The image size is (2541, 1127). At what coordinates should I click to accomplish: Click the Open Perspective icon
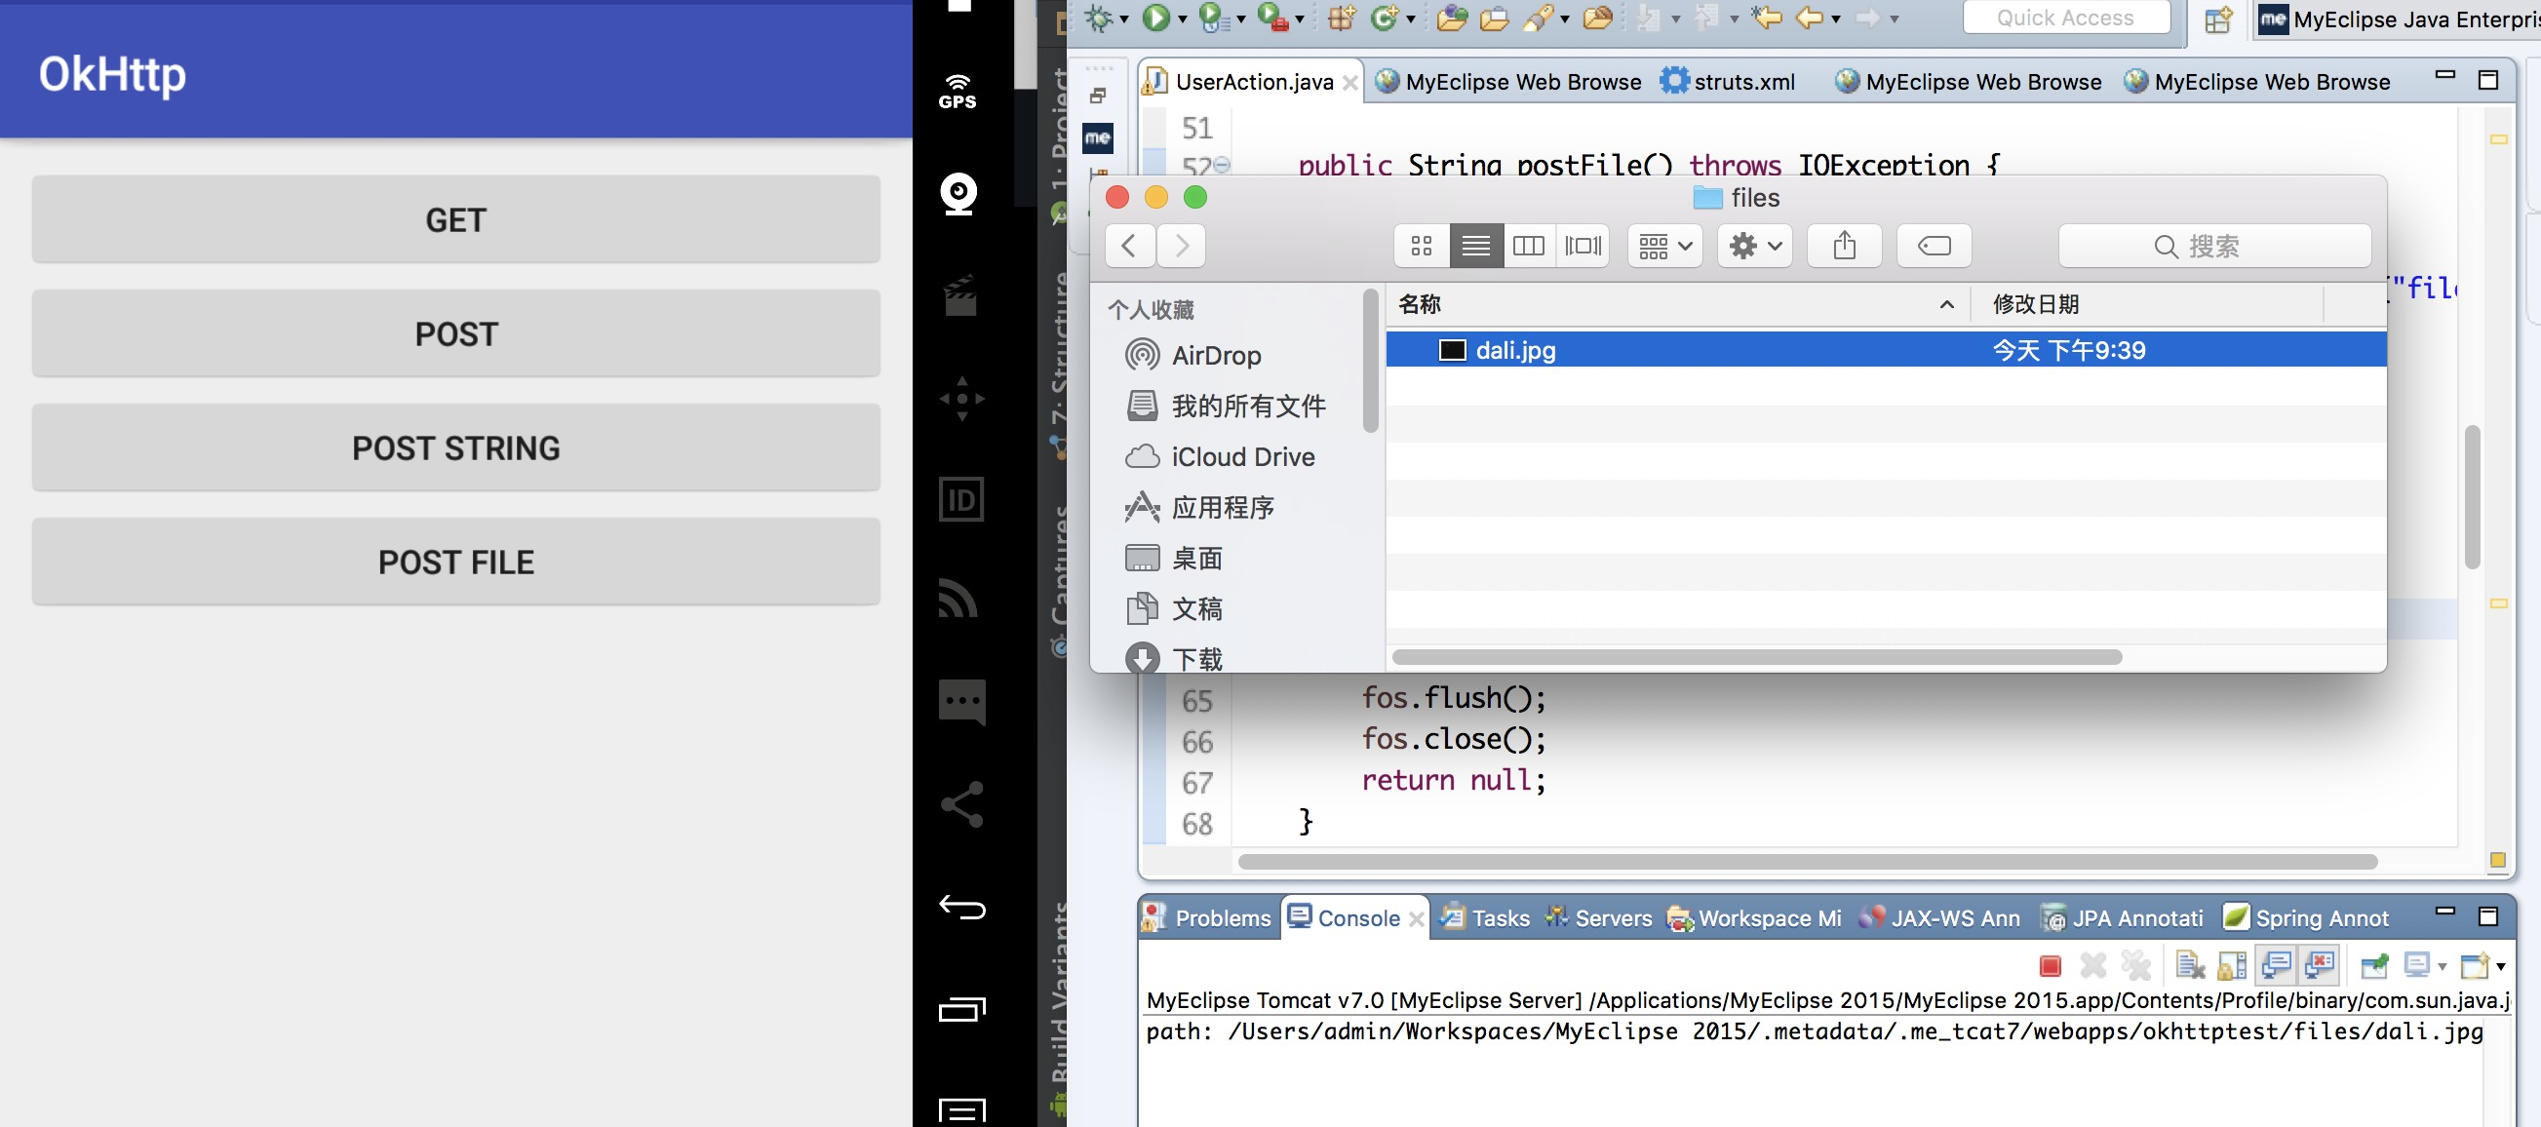coord(2218,19)
